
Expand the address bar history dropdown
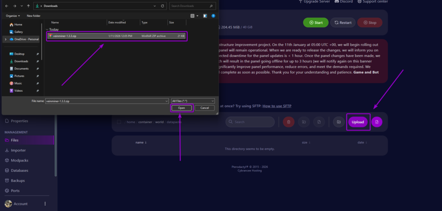(x=155, y=6)
